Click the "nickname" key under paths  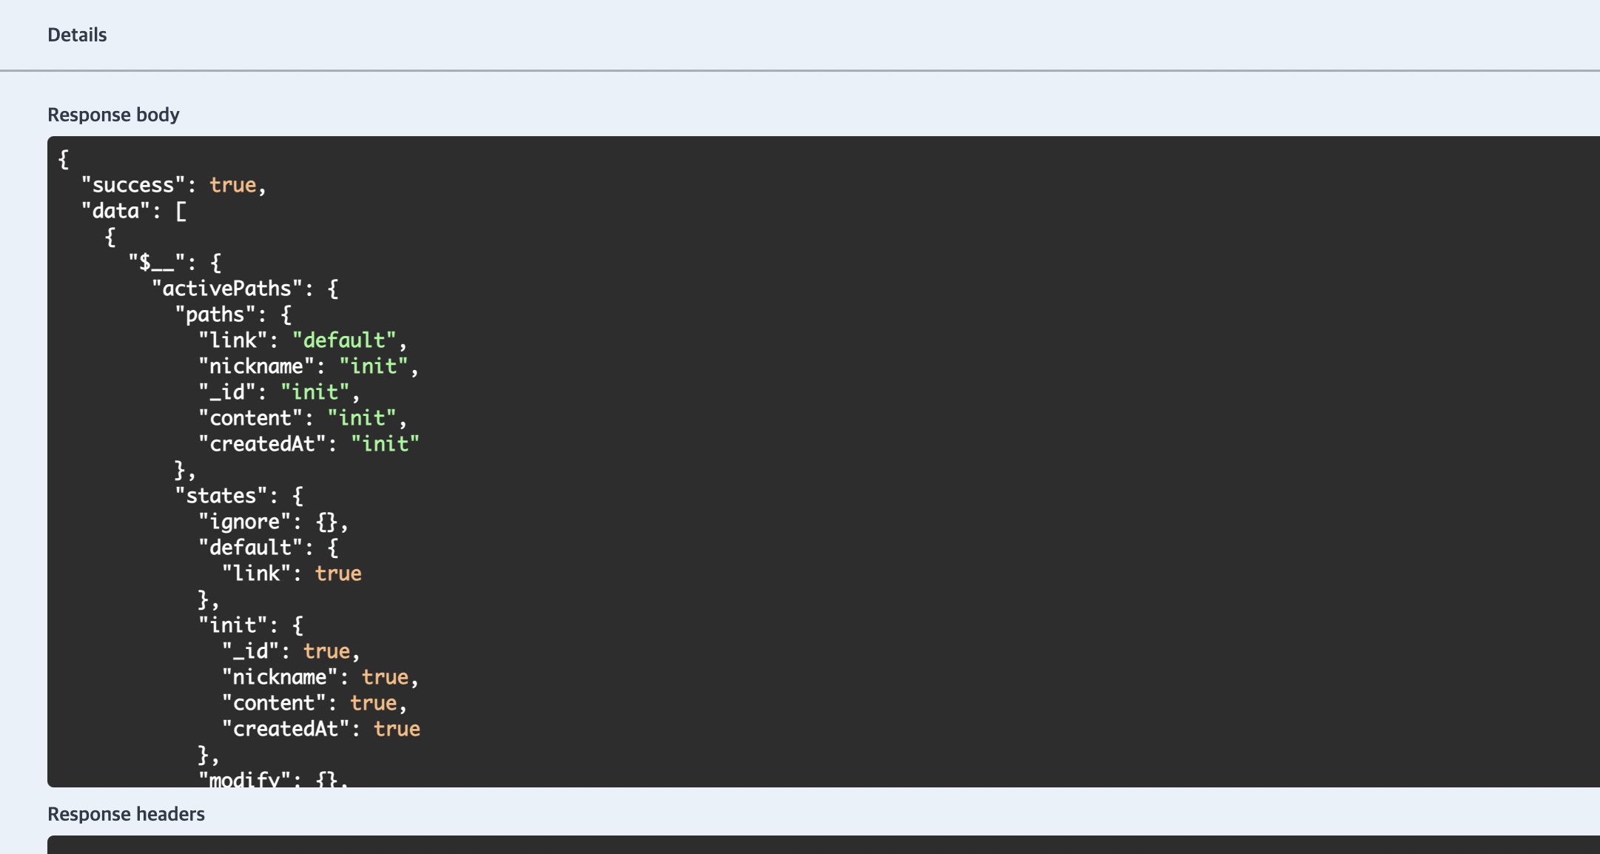tap(256, 366)
